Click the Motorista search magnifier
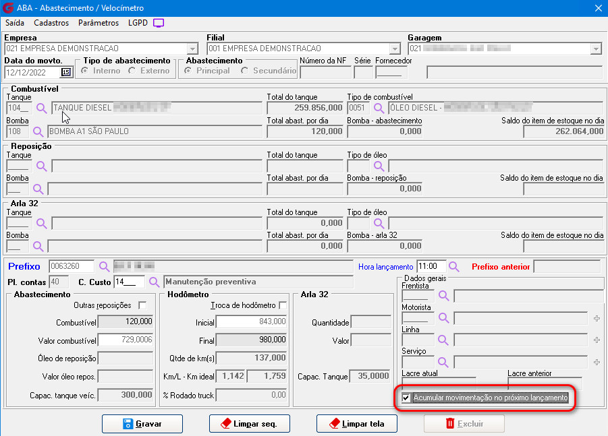 pyautogui.click(x=443, y=318)
